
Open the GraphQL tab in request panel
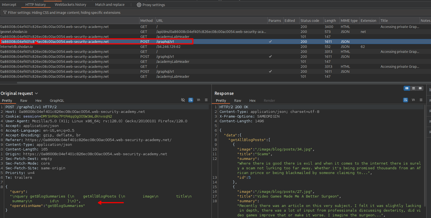[x=57, y=100]
